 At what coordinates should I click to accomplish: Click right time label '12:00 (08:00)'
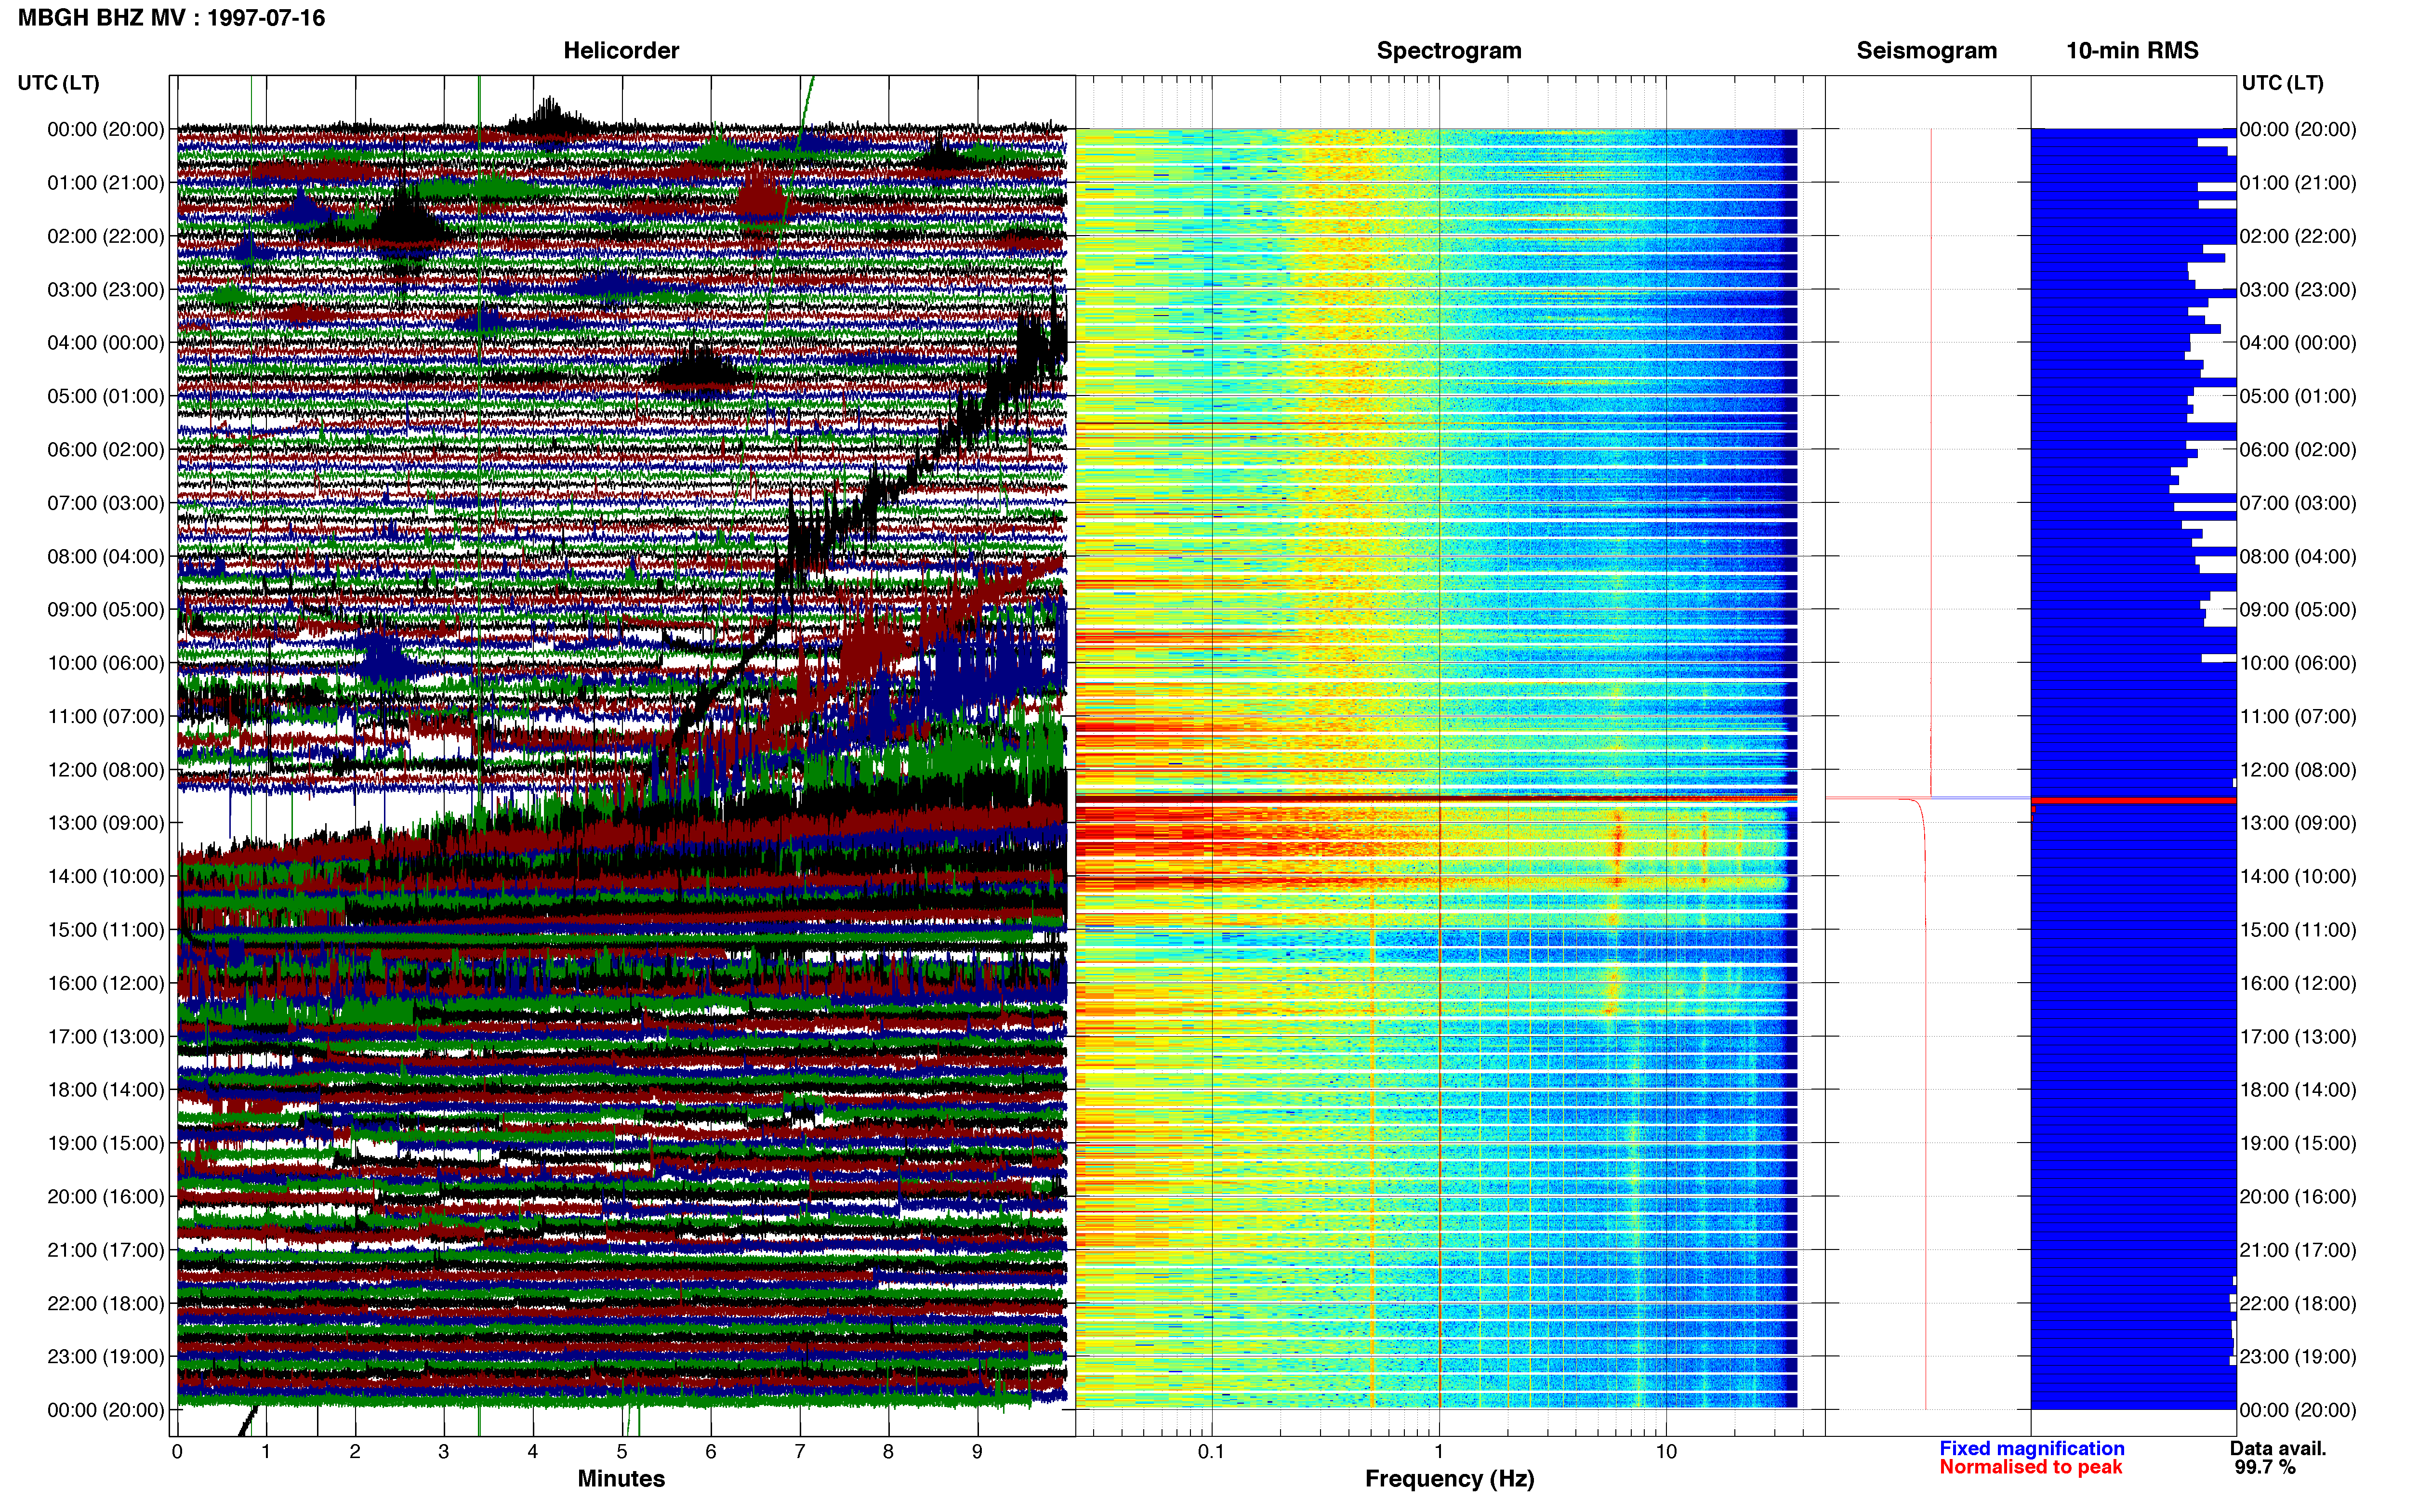[2298, 770]
